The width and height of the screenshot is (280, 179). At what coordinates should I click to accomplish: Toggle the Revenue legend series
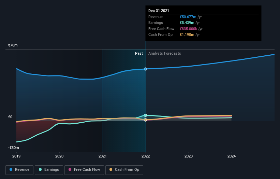(x=19, y=170)
